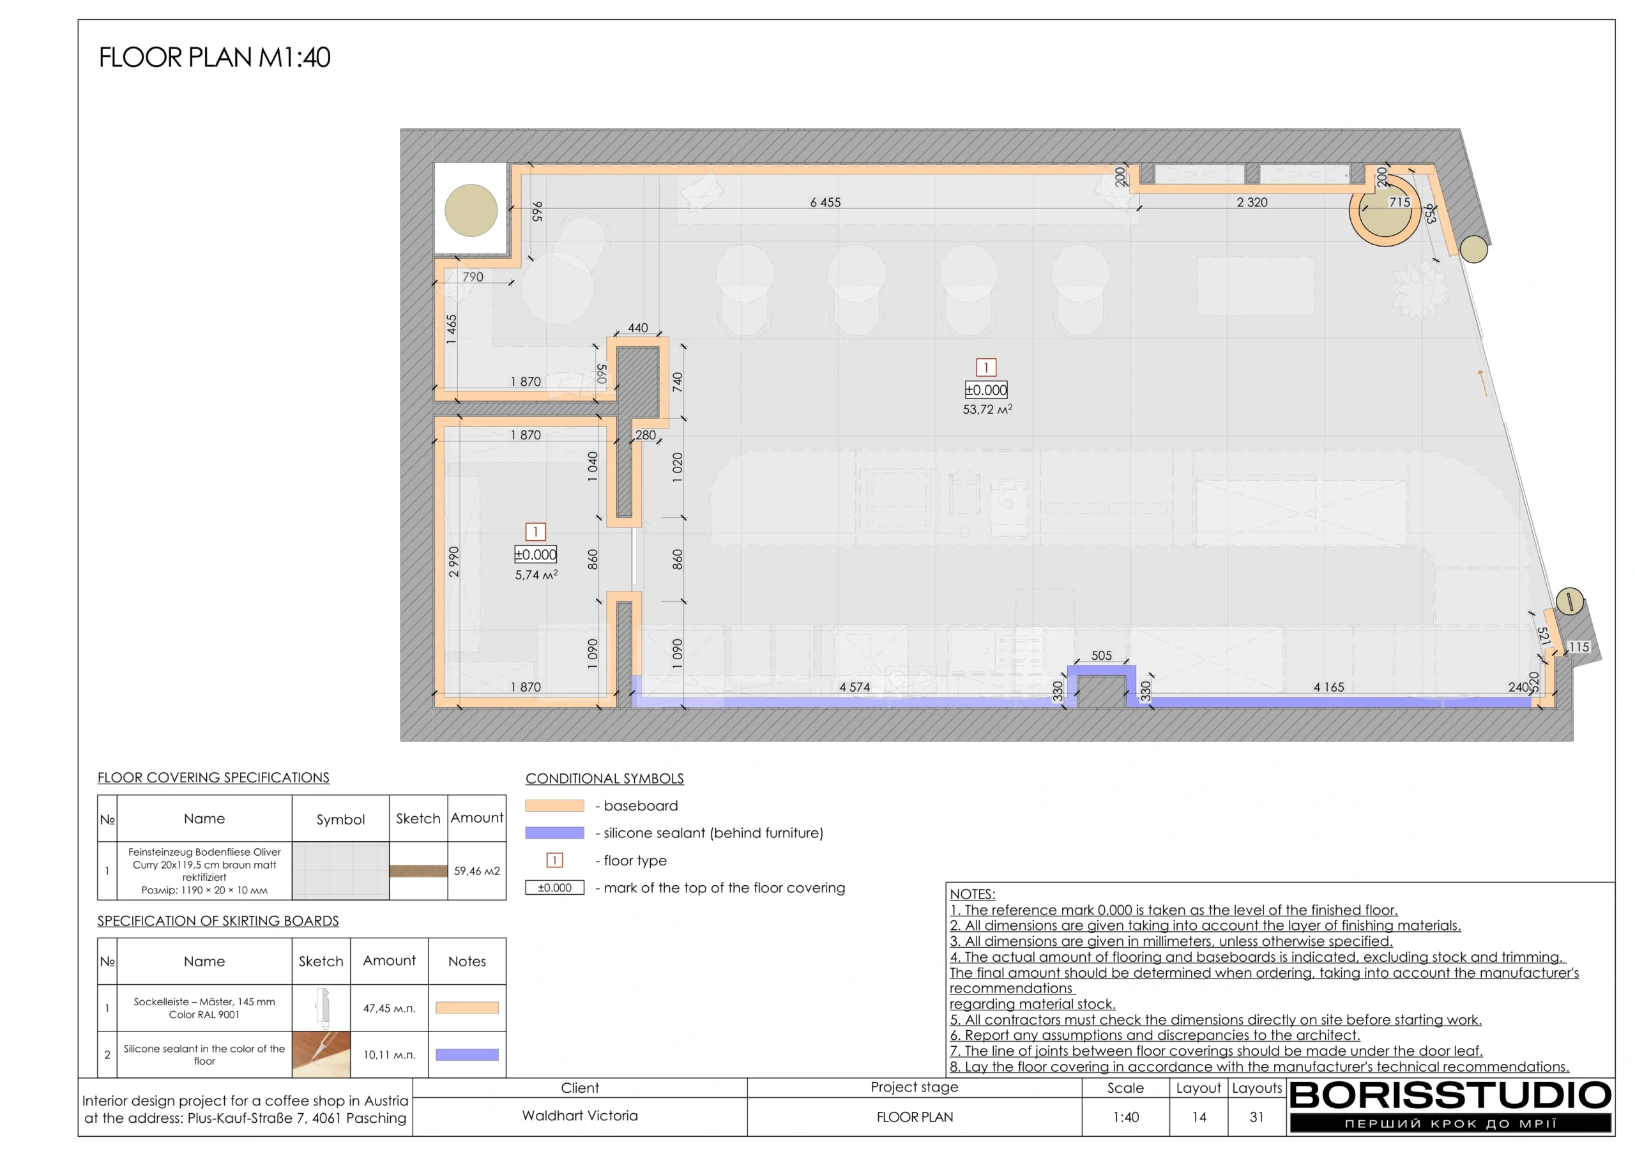
Task: Click the silicone sealant photo thumbnail
Action: click(321, 1054)
